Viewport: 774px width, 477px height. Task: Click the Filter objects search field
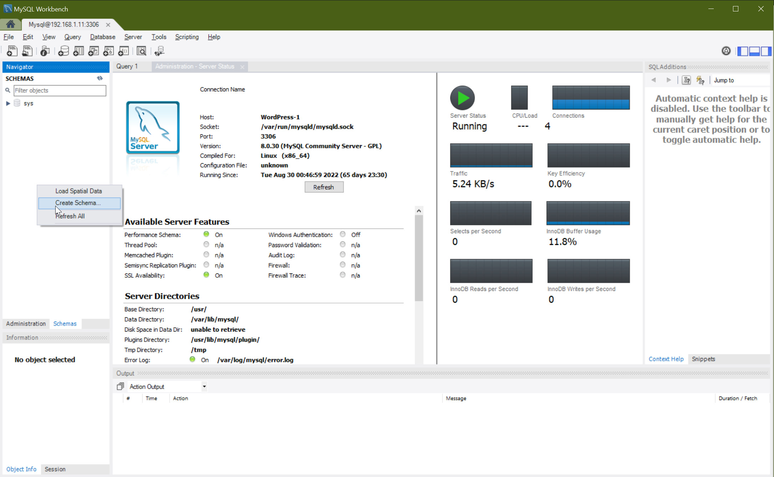[x=60, y=91]
